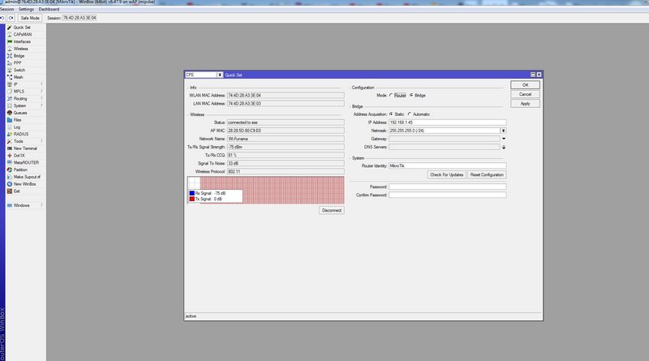Open the Bridge sidebar icon

coord(10,56)
